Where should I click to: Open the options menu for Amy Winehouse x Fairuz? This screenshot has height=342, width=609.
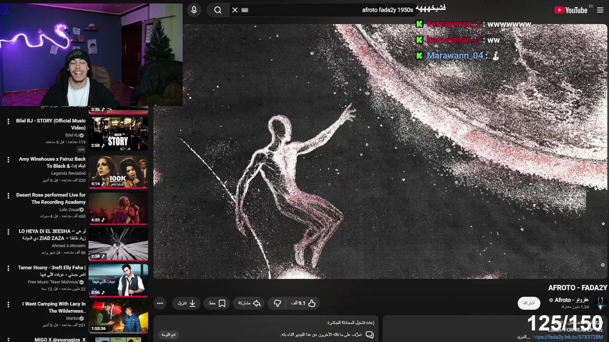tap(8, 160)
